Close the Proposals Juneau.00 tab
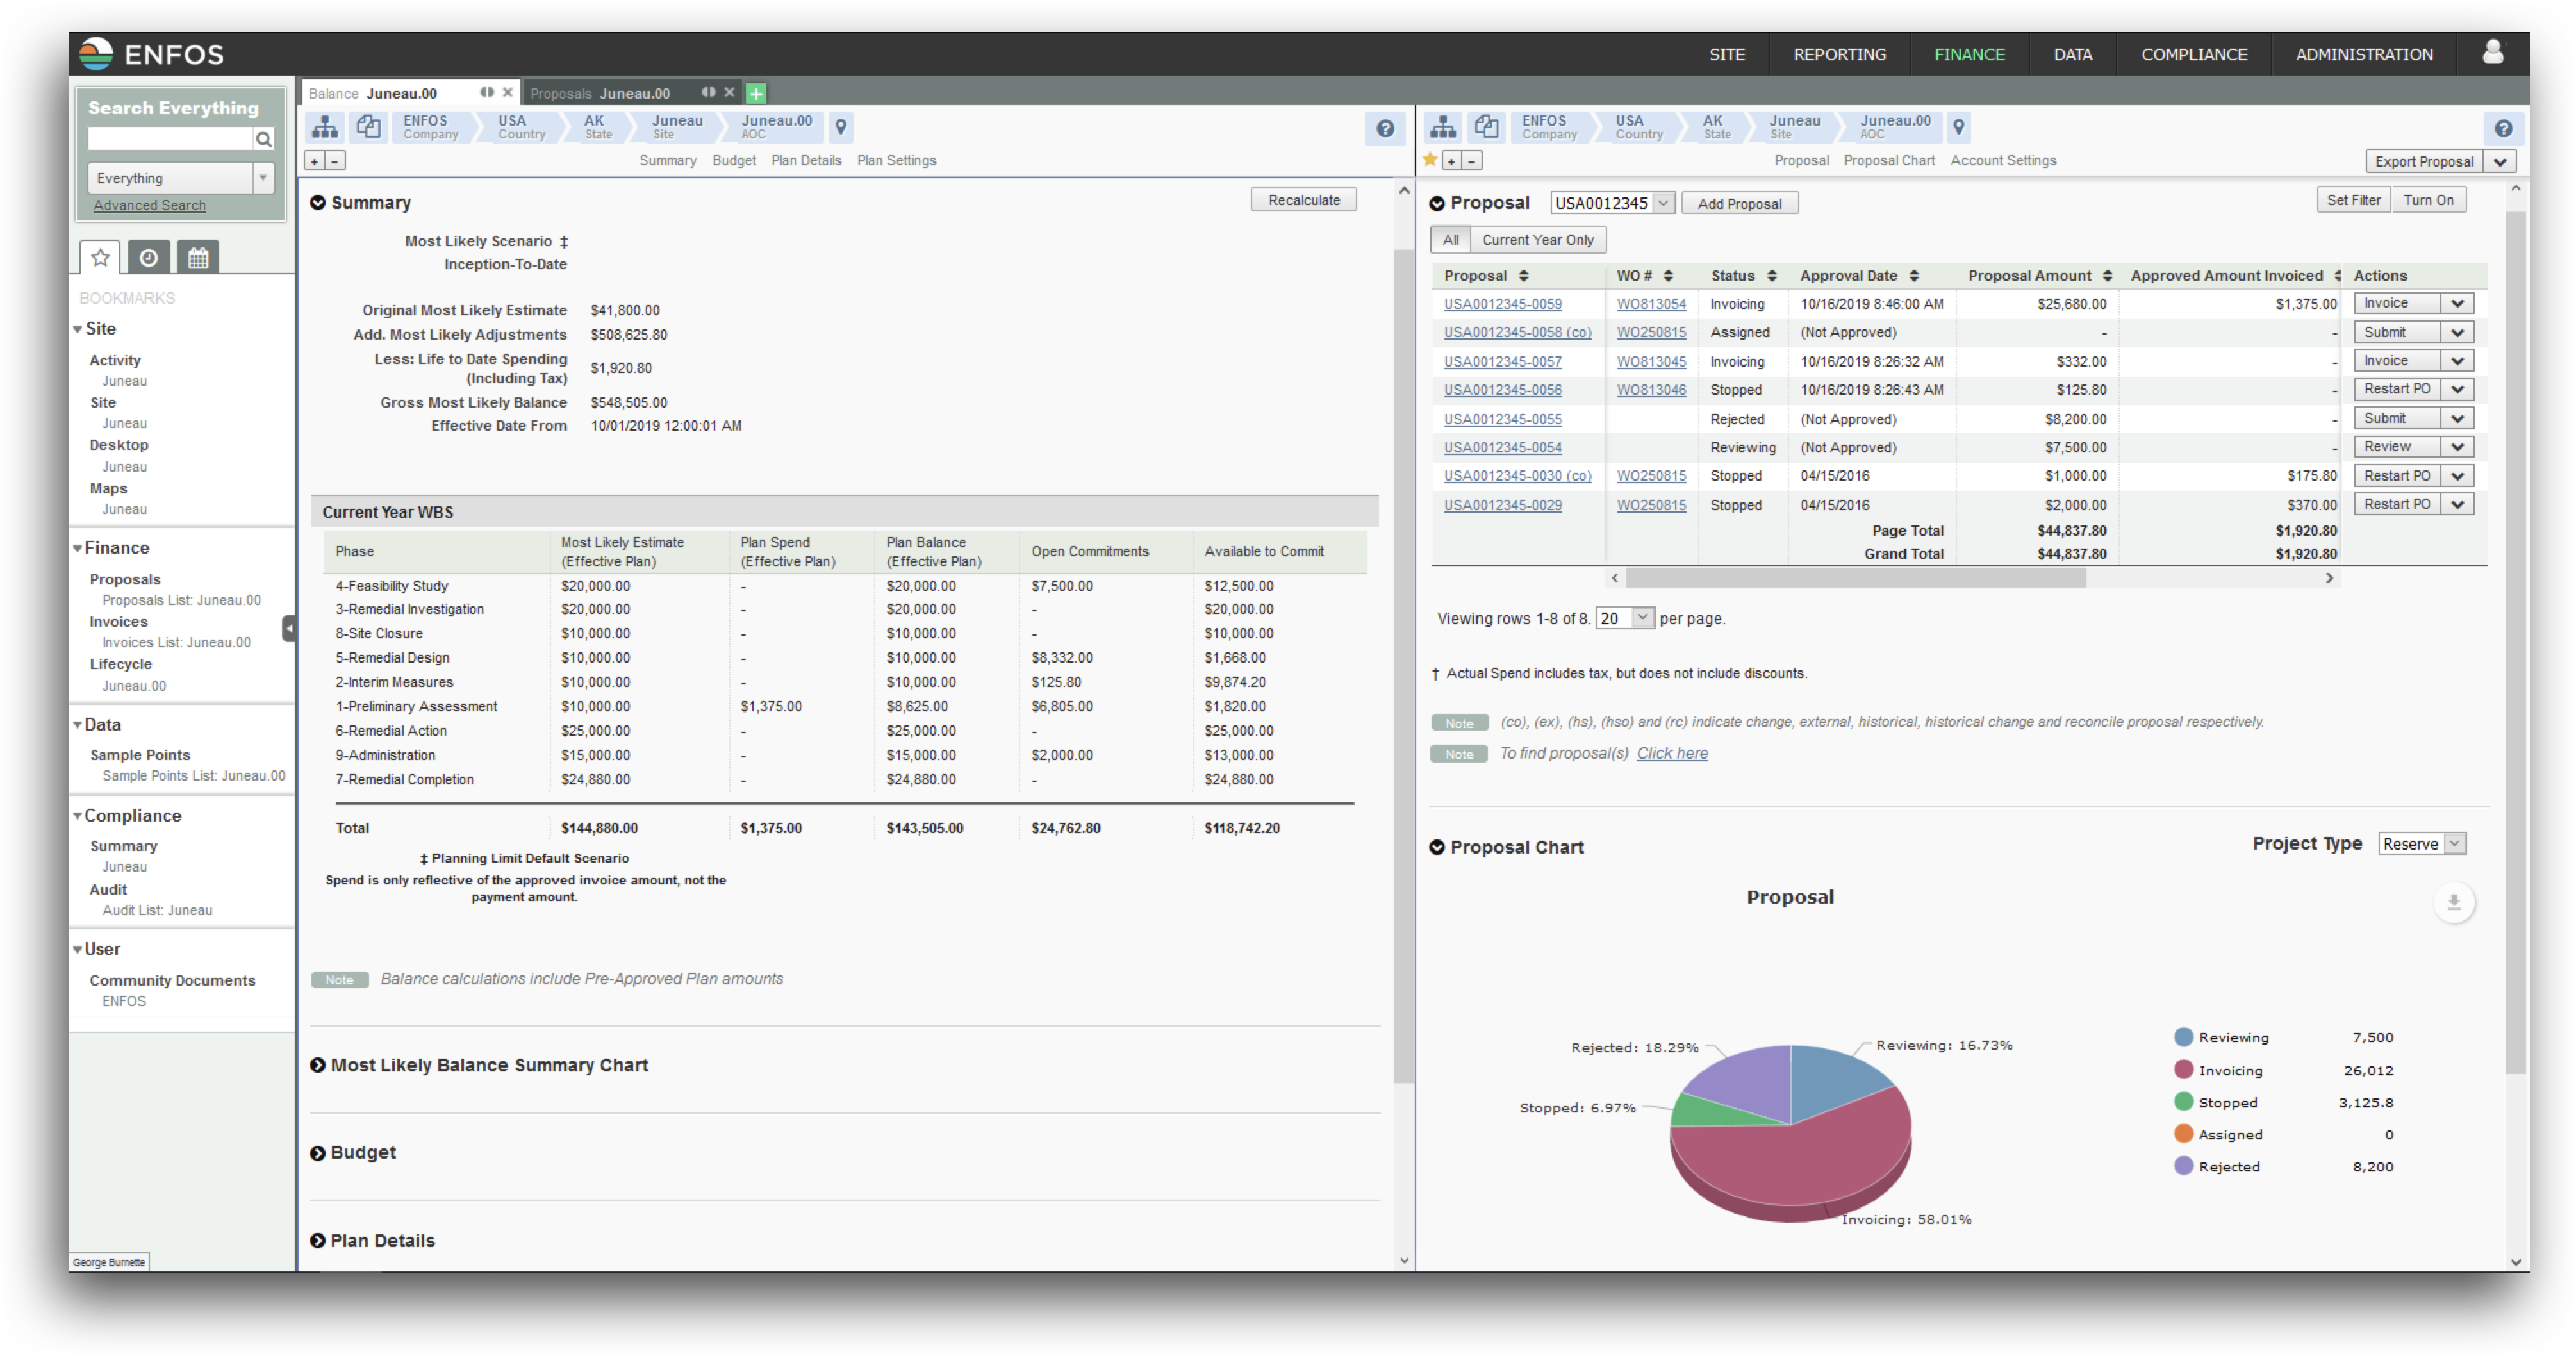This screenshot has height=1356, width=2576. click(729, 92)
